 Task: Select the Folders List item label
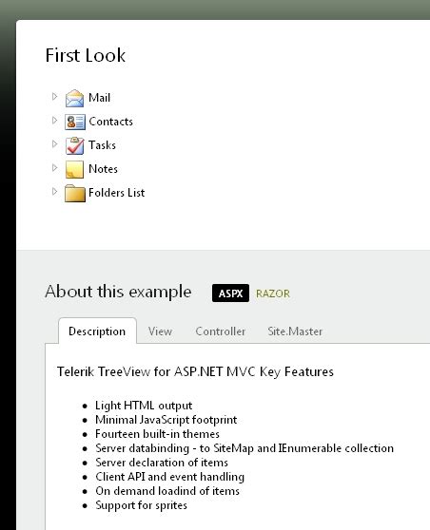(x=116, y=193)
